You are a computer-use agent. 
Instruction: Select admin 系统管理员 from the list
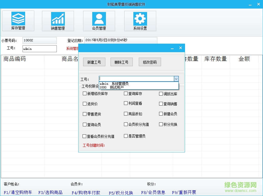pyautogui.click(x=114, y=84)
